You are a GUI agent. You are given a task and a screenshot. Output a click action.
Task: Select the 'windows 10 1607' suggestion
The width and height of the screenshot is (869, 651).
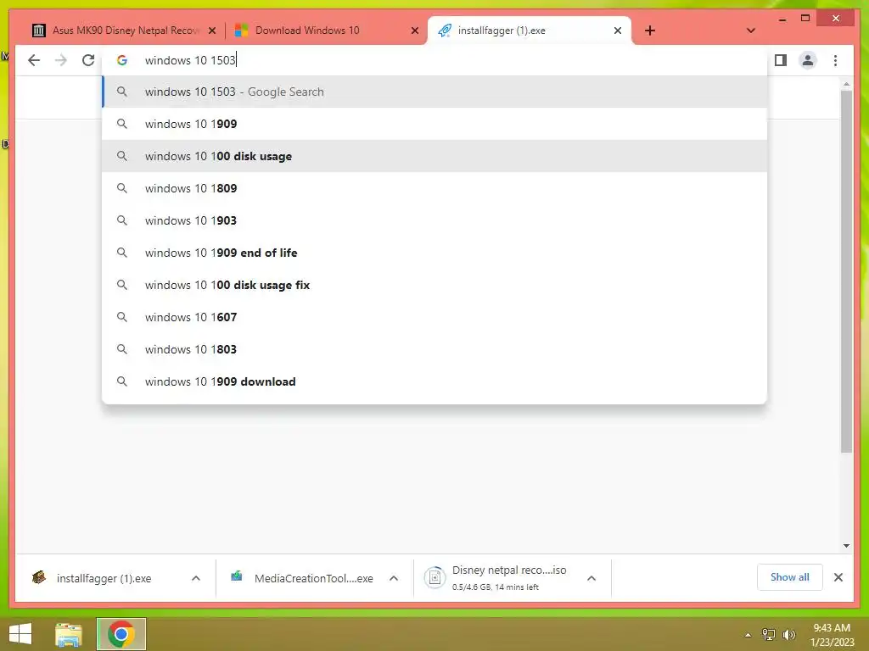(x=434, y=317)
